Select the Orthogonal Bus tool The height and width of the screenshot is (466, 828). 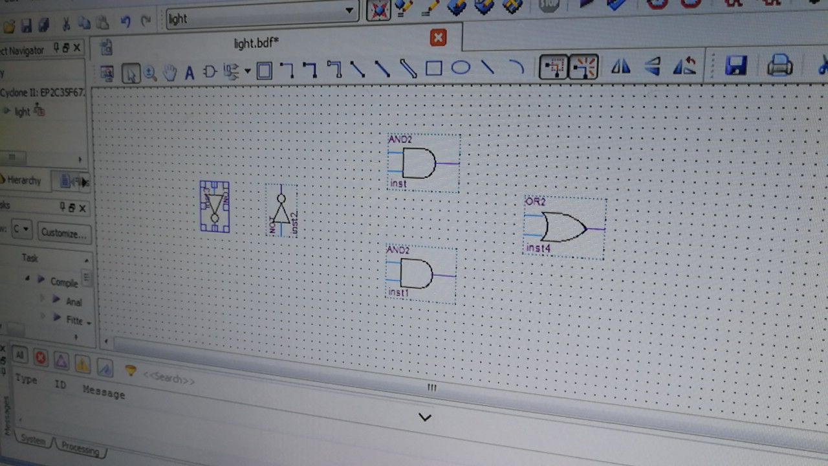[x=310, y=69]
